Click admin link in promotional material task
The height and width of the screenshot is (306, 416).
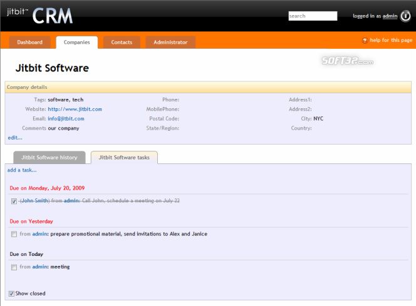[x=40, y=234]
